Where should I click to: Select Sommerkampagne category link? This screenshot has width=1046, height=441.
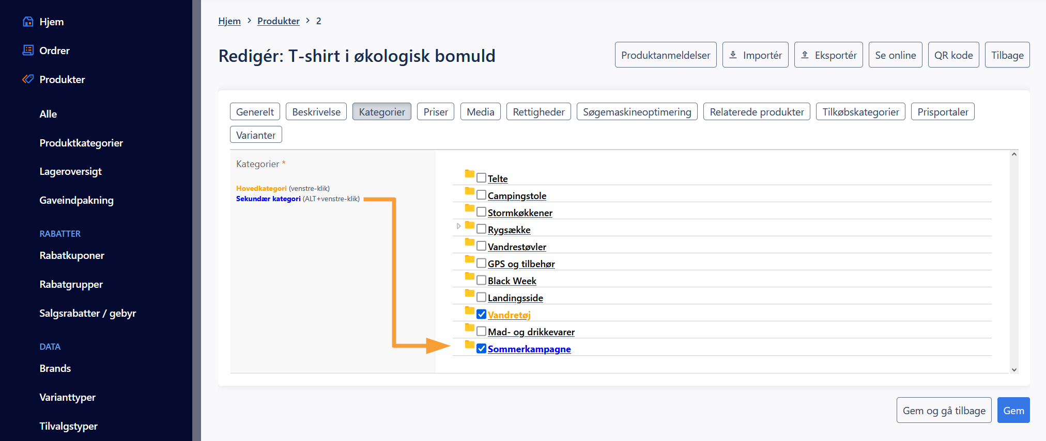529,349
